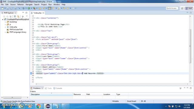Toggle Link with Editor in PHP Explorer

tap(18, 16)
